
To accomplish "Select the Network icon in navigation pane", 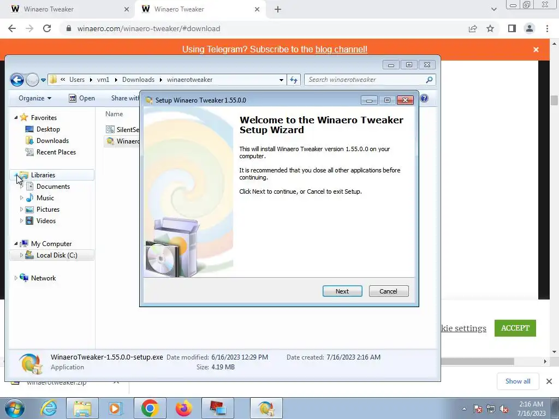I will (24, 278).
